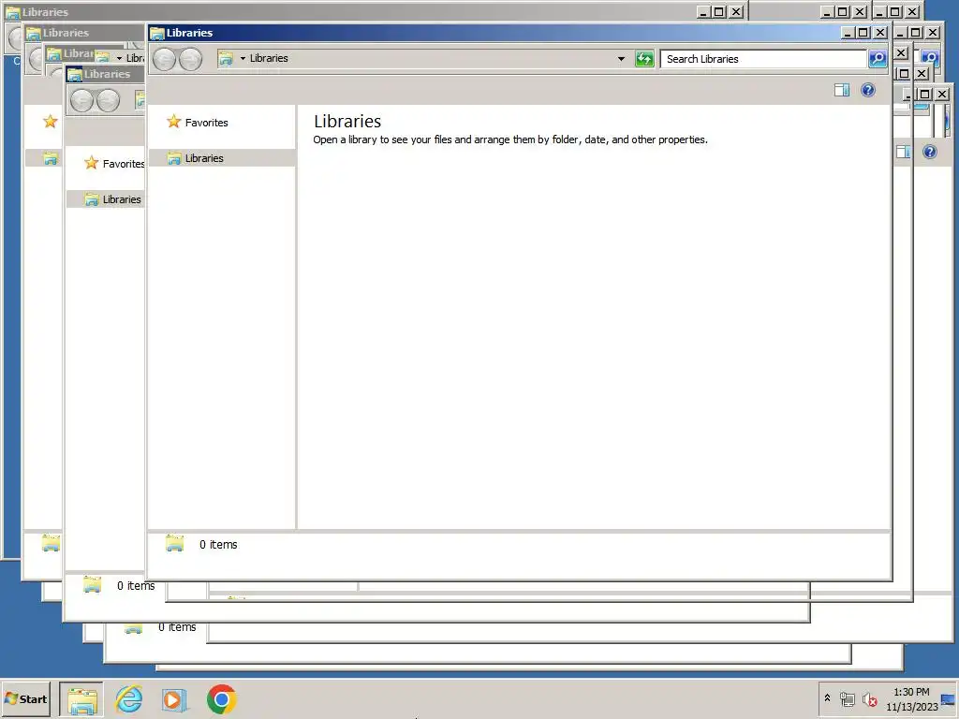This screenshot has height=719, width=959.
Task: Click the front Libraries window's title bar icon
Action: (x=157, y=33)
